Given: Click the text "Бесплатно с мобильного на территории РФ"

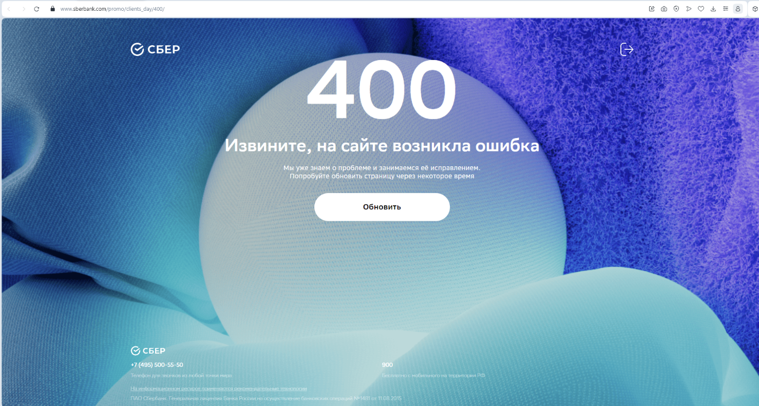Looking at the screenshot, I should [433, 376].
